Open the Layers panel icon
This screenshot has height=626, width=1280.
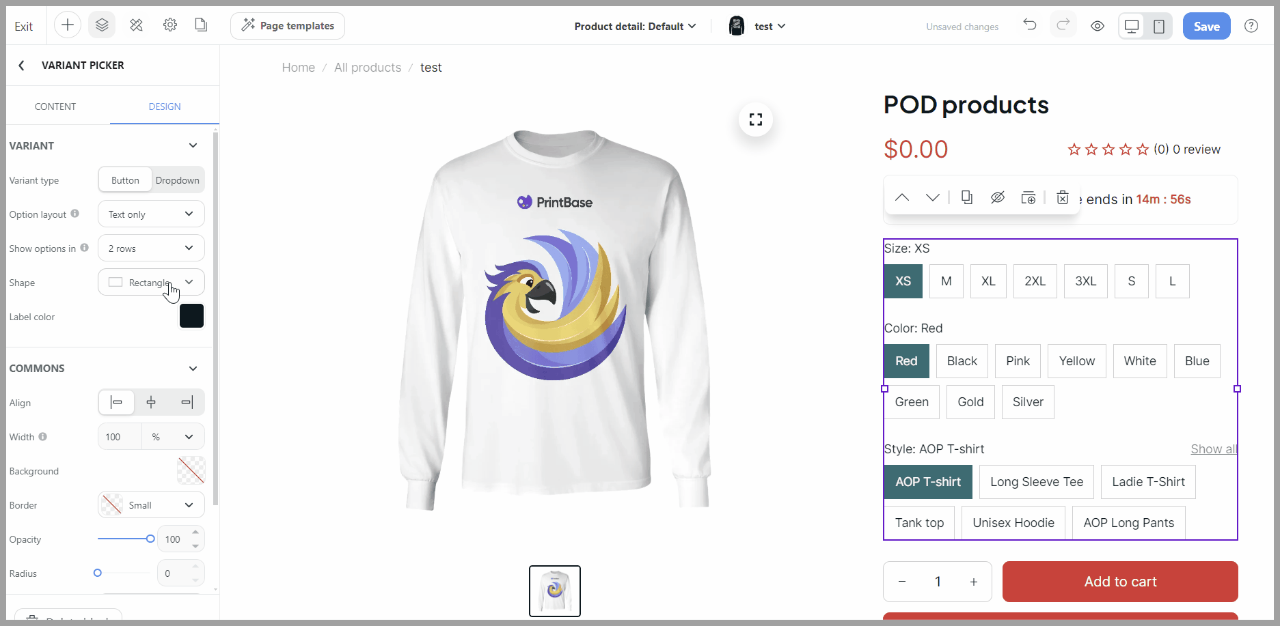[102, 26]
